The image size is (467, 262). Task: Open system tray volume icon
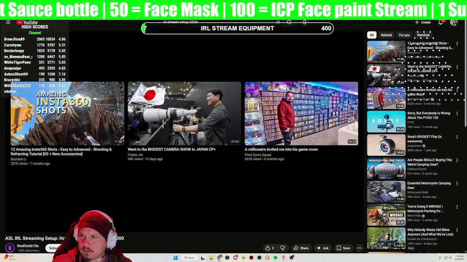[x=450, y=258]
